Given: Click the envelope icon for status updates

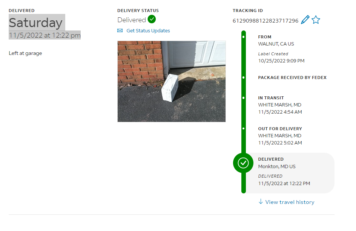Looking at the screenshot, I should (x=120, y=30).
